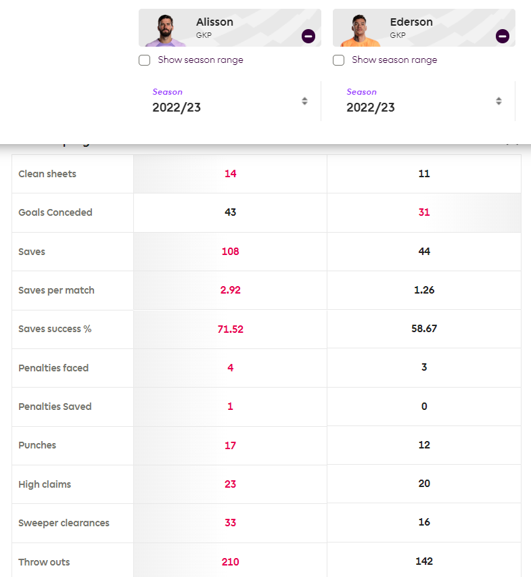Select Alisson's Saves value 108

[231, 252]
